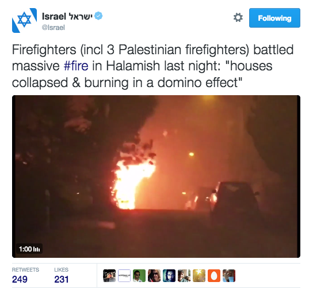This screenshot has width=313, height=293.
Task: Open the last liker avatar
Action: click(229, 276)
